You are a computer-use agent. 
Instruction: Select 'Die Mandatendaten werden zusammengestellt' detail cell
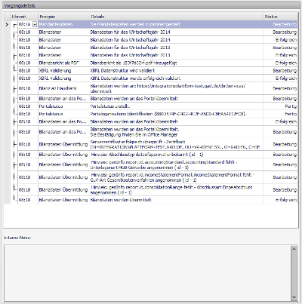pos(176,24)
